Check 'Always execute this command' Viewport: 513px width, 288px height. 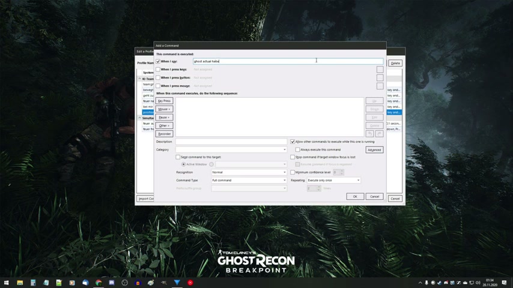[297, 149]
